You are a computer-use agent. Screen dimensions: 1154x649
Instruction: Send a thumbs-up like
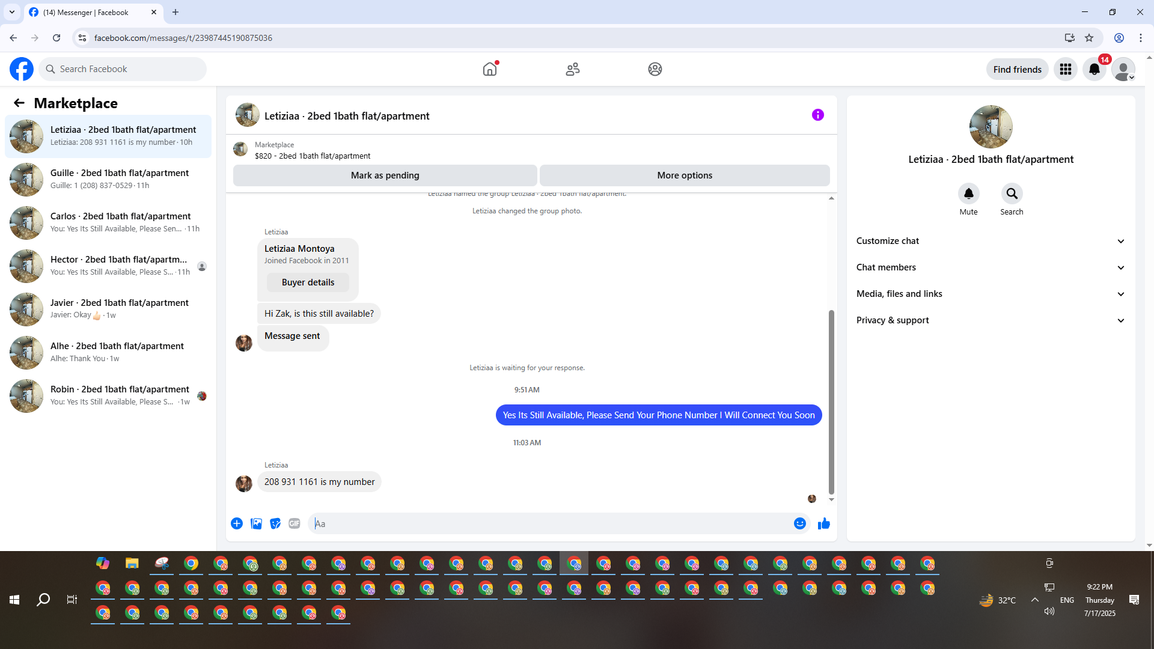coord(824,523)
